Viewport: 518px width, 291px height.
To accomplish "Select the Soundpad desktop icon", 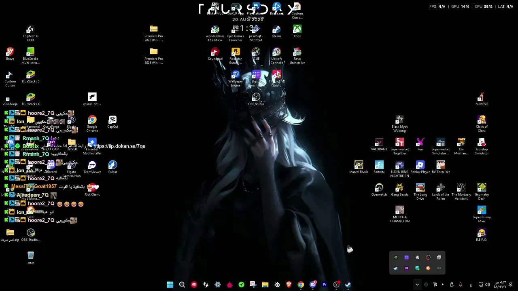I will (215, 54).
